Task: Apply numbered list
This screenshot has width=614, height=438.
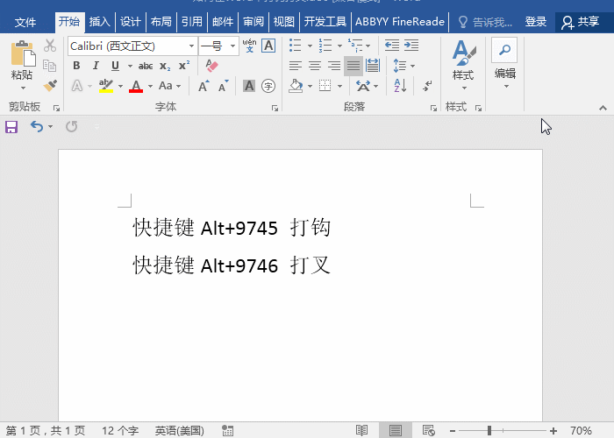Action: tap(325, 46)
